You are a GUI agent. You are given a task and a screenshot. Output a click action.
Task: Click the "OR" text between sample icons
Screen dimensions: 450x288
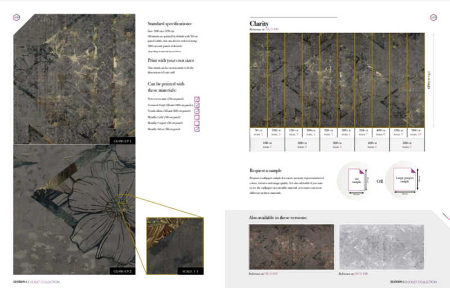[x=380, y=181]
